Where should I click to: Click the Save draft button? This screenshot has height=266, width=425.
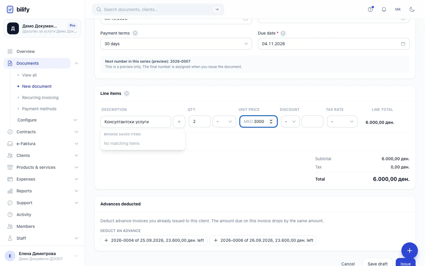coord(377,262)
